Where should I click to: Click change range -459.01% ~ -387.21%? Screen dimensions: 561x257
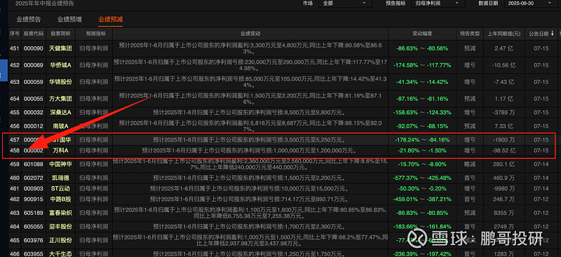[422, 199]
